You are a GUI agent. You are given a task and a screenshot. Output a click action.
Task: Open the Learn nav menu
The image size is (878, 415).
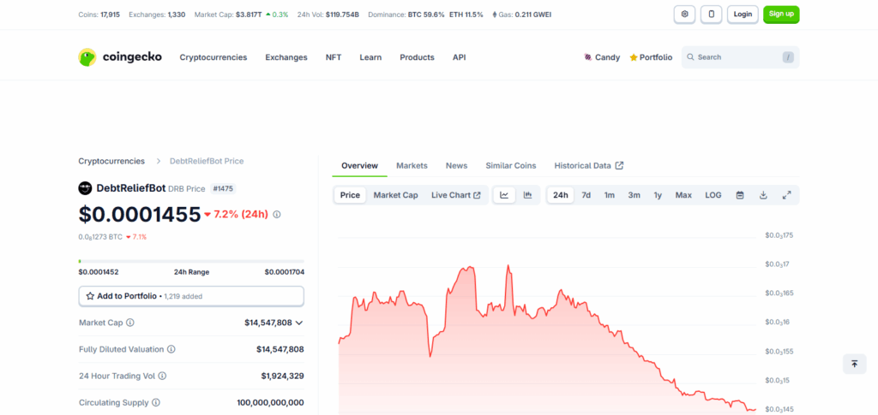pyautogui.click(x=370, y=57)
